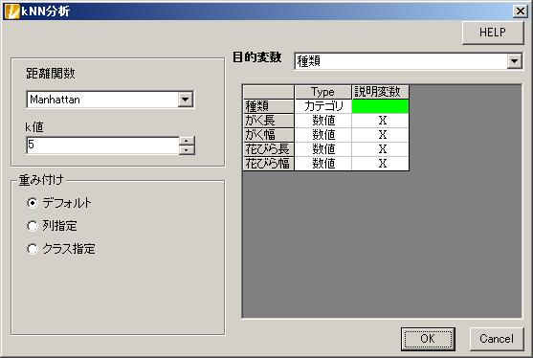This screenshot has width=533, height=358.
Task: Toggle the X mark in the がく長 row
Action: click(x=380, y=121)
